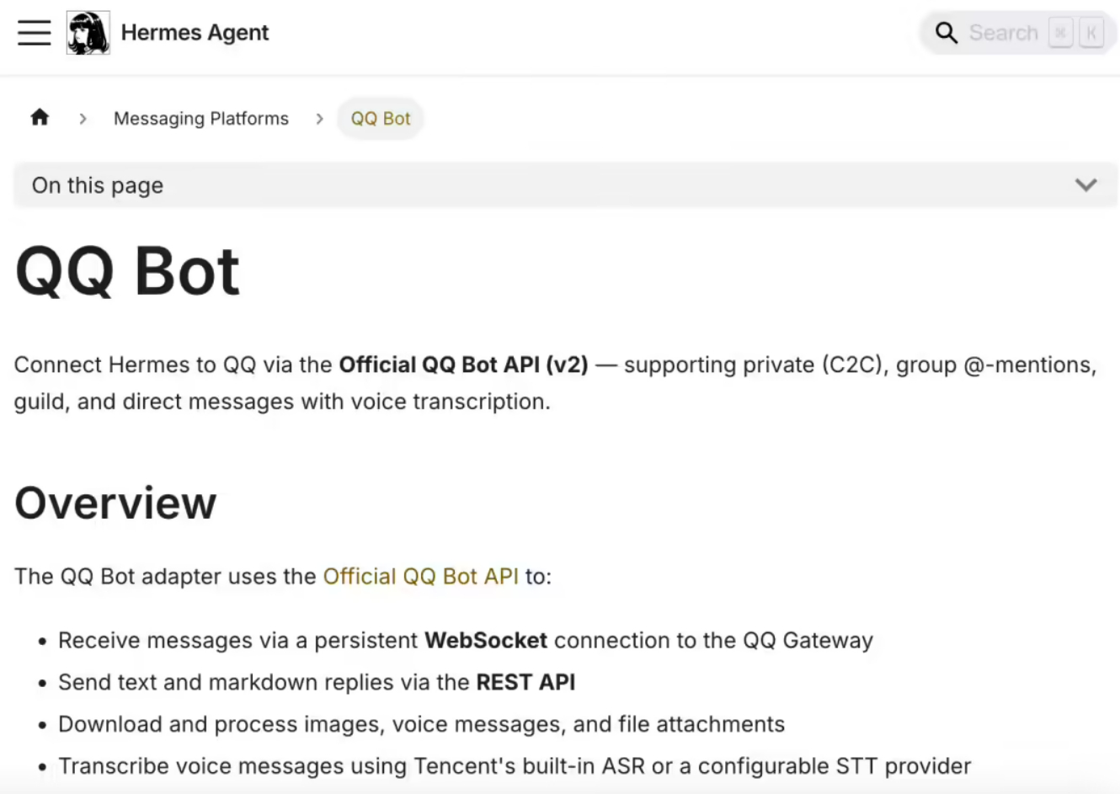
Task: Go home via breadcrumb house icon
Action: (40, 118)
